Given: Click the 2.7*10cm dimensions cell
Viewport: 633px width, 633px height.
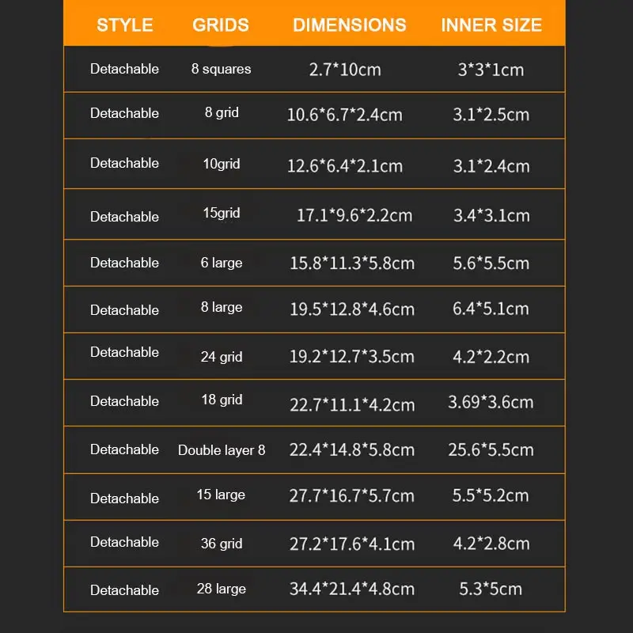Looking at the screenshot, I should (x=345, y=70).
